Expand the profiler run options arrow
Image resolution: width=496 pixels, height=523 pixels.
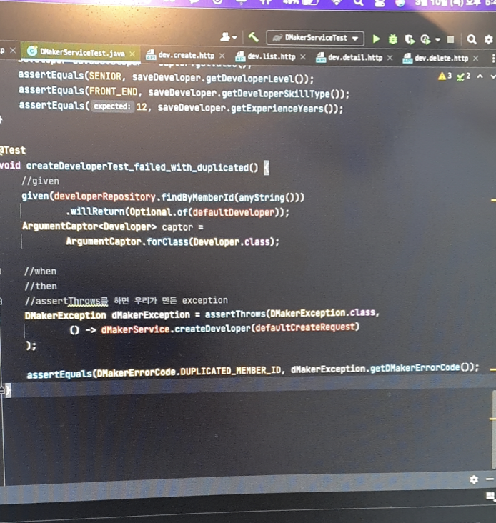437,40
